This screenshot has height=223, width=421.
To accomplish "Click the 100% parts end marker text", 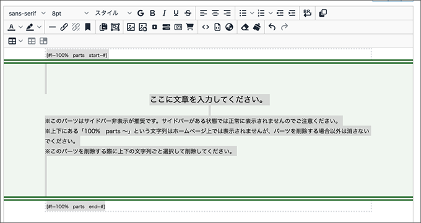I will coord(76,207).
